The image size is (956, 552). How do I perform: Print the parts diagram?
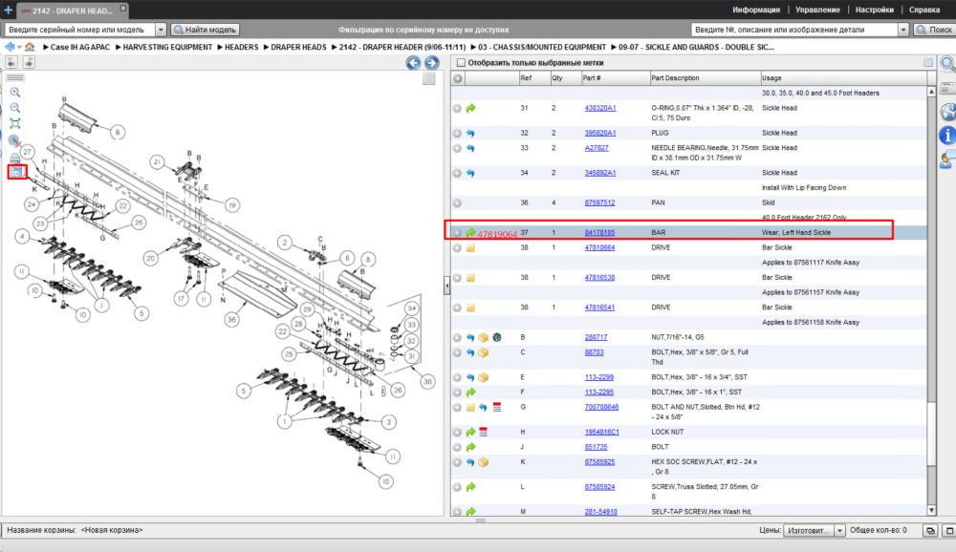[x=15, y=158]
